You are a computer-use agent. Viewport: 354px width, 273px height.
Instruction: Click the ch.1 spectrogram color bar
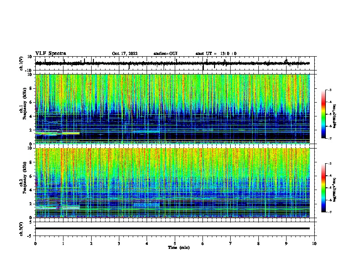tap(324, 114)
